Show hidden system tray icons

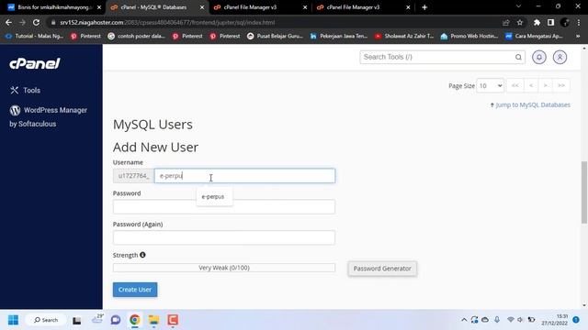click(464, 320)
